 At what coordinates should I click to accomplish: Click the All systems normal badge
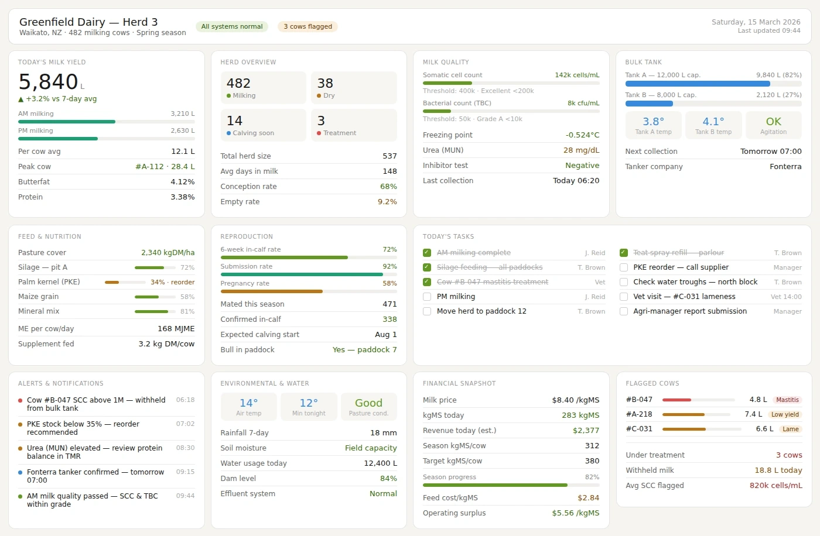click(232, 26)
